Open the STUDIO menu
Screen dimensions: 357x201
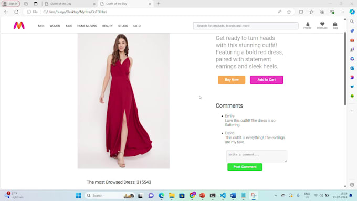123,26
